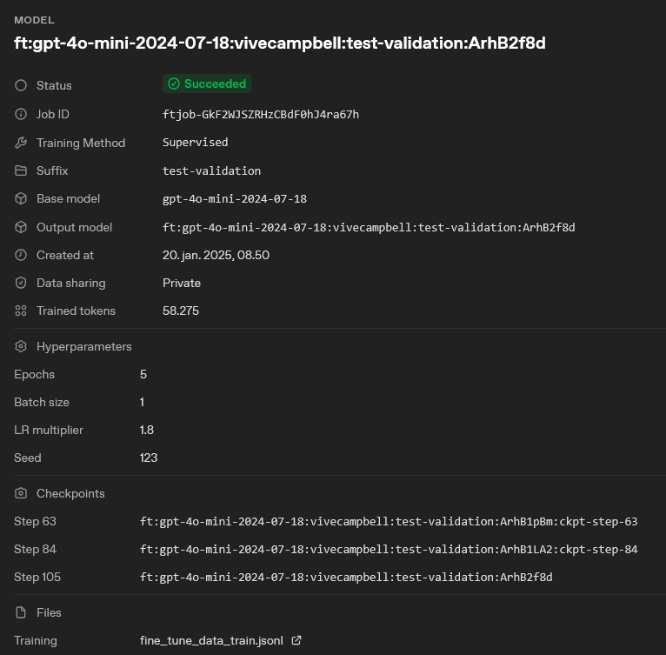Click the Succeeded check circle icon
Screen dimensions: 666x655
pos(174,84)
